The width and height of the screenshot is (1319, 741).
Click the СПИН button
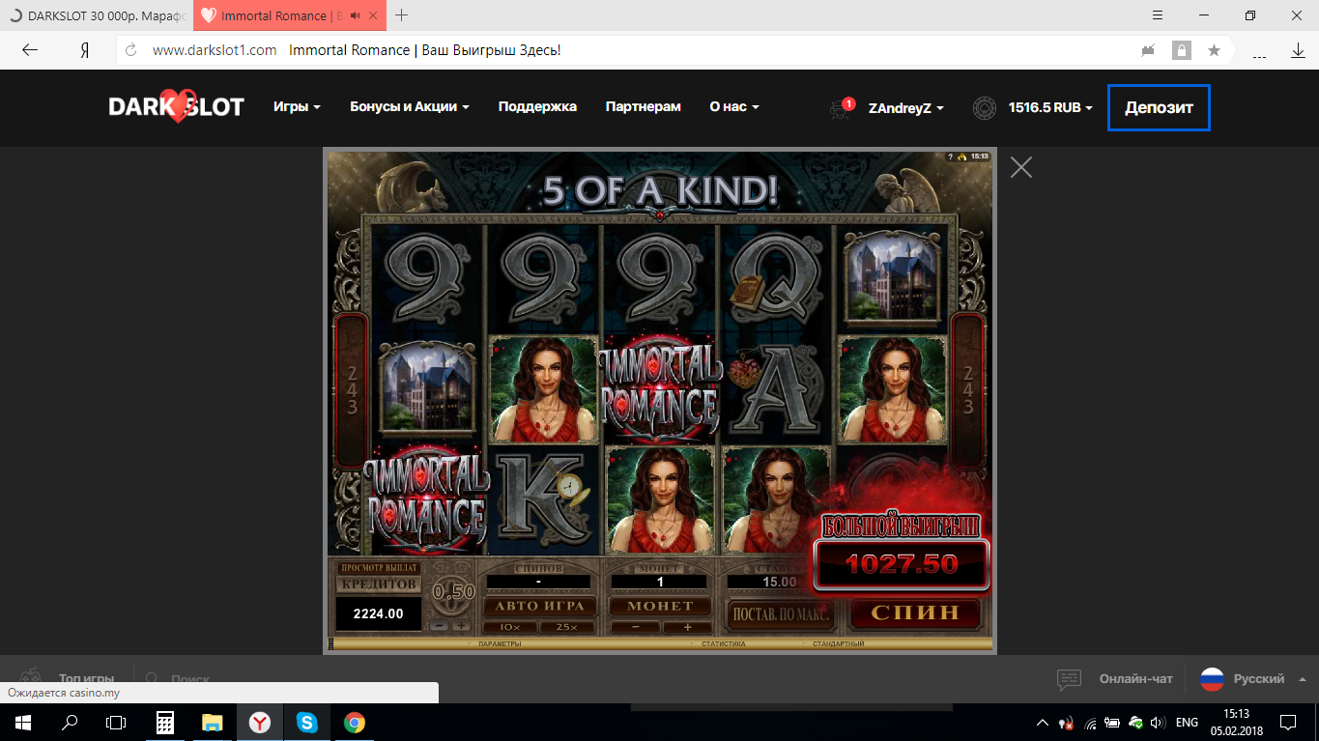coord(915,613)
